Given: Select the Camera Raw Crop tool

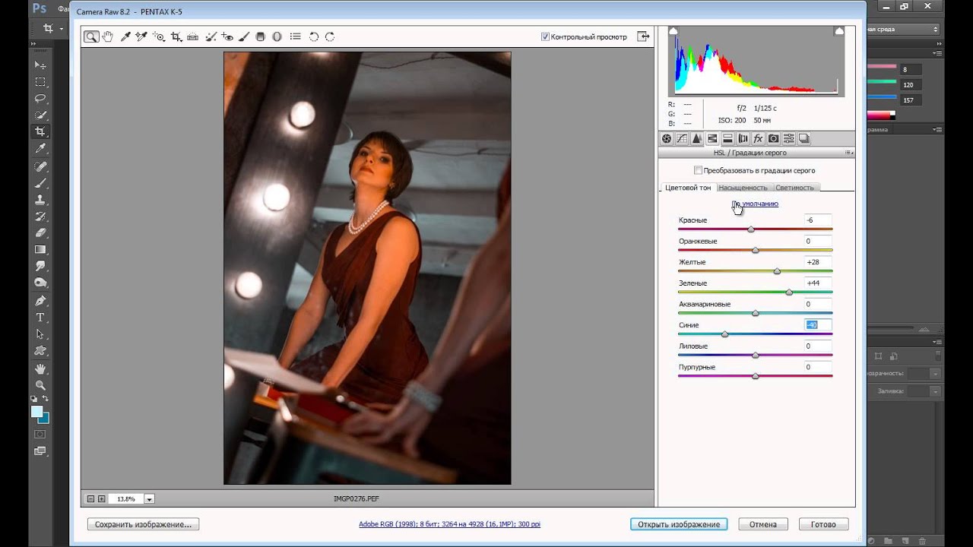Looking at the screenshot, I should pos(176,36).
